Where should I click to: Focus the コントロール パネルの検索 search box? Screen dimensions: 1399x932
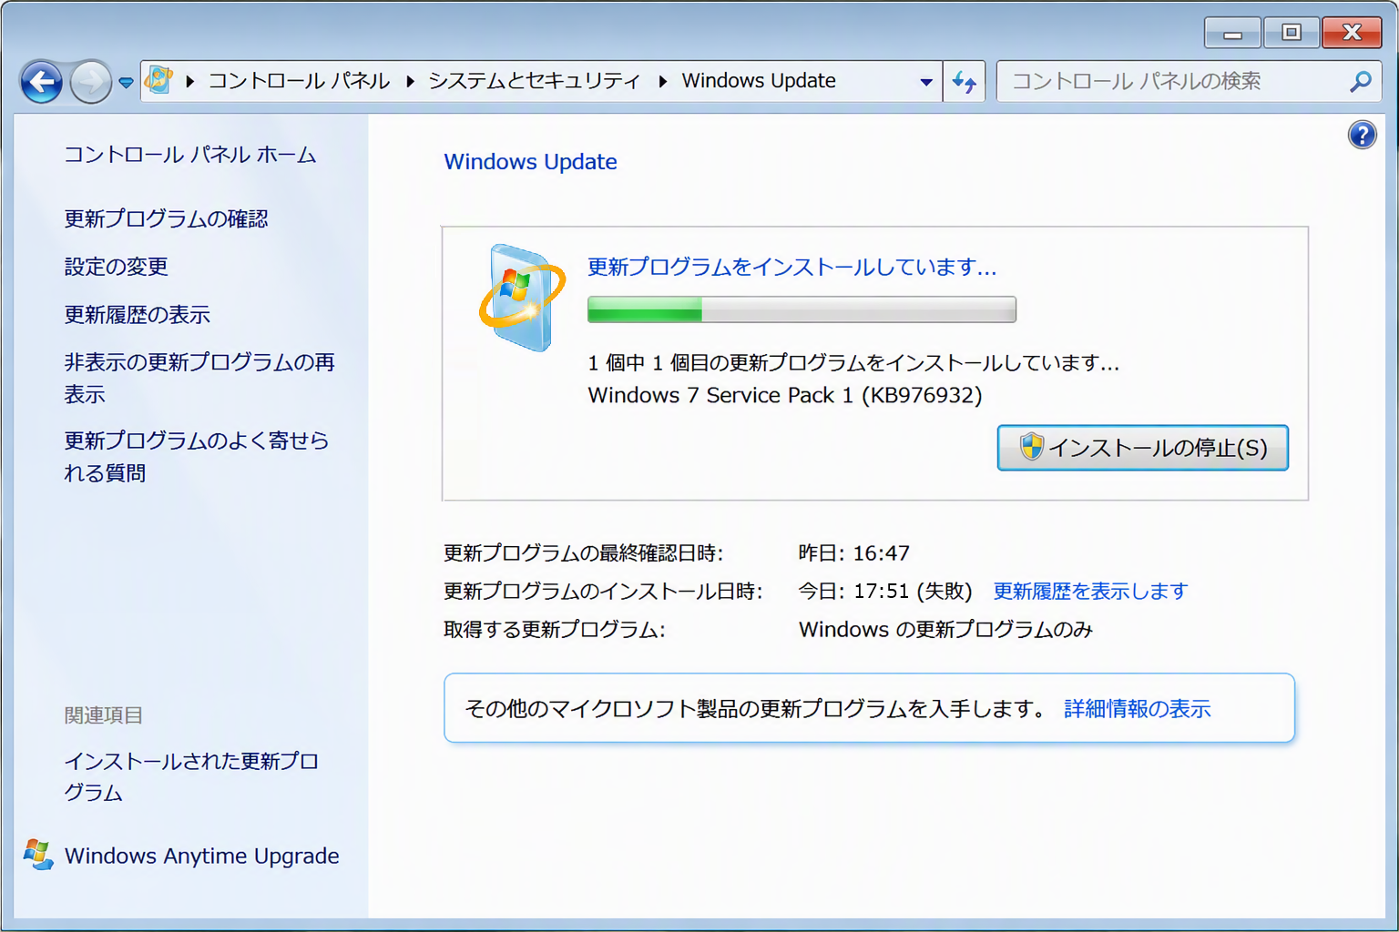(x=1189, y=82)
